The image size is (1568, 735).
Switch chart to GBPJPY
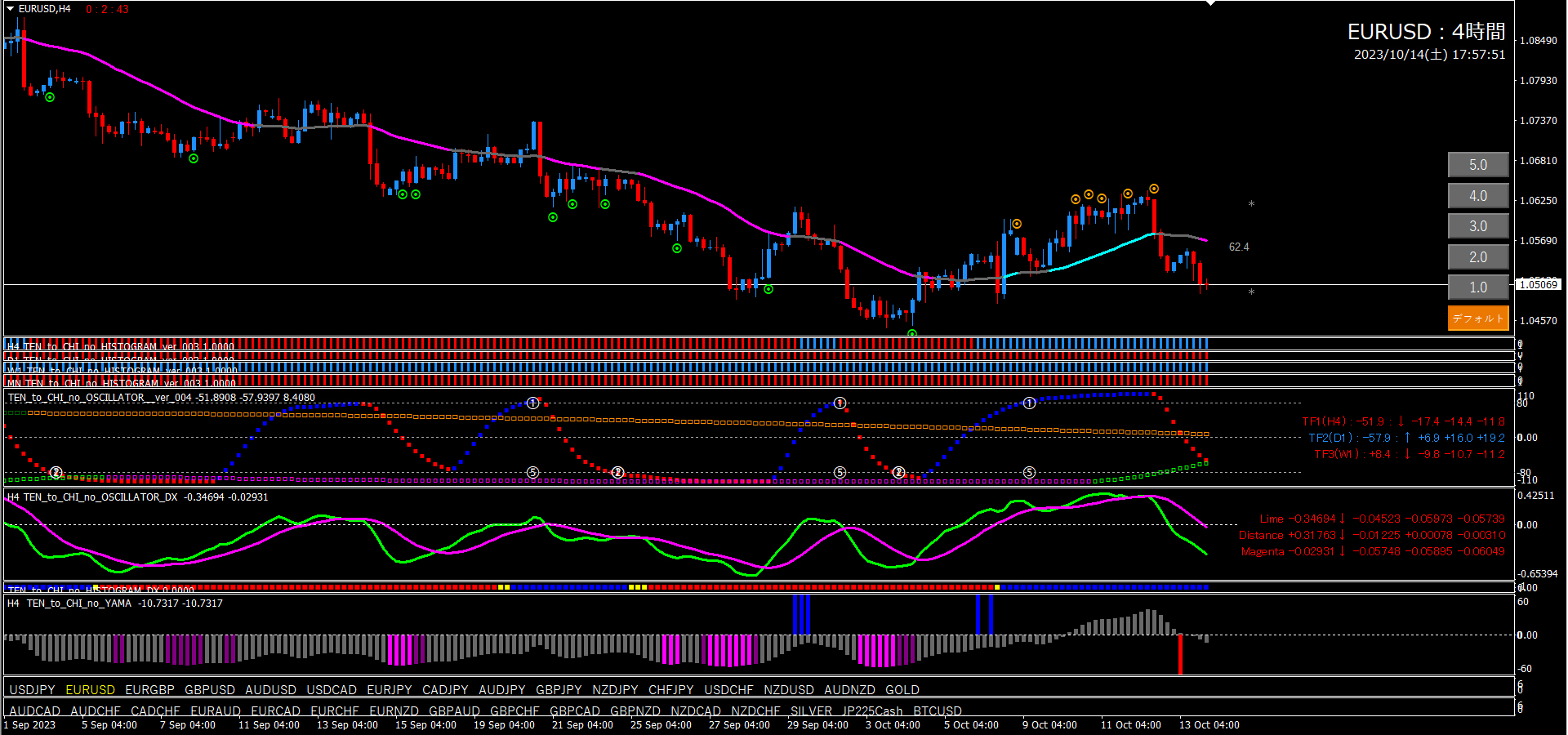click(x=559, y=690)
